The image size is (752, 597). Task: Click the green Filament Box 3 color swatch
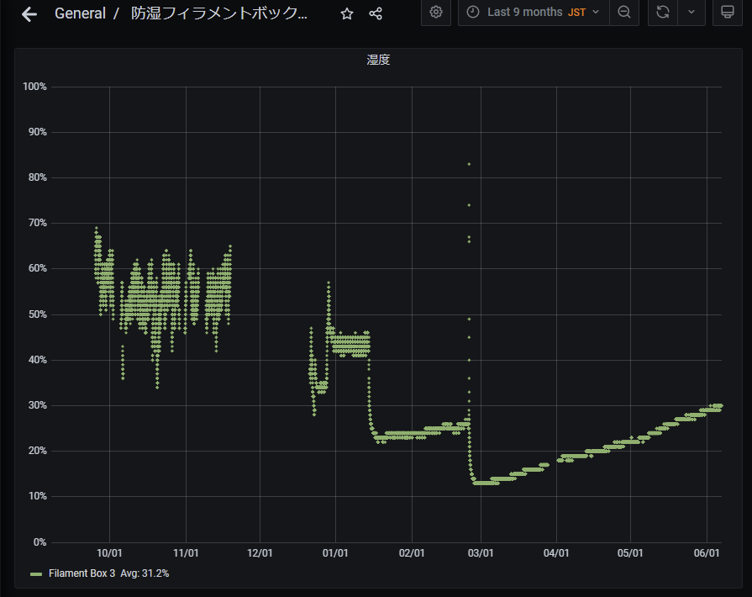click(36, 573)
